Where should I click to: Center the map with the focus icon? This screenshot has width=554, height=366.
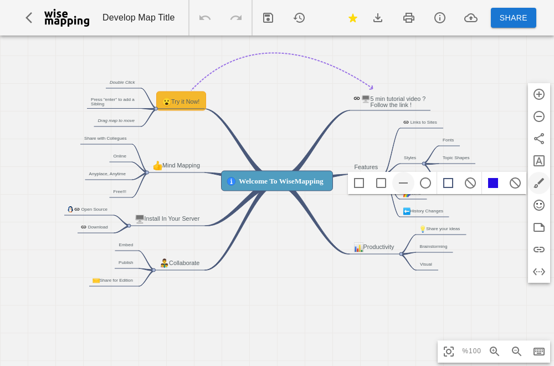pos(449,352)
